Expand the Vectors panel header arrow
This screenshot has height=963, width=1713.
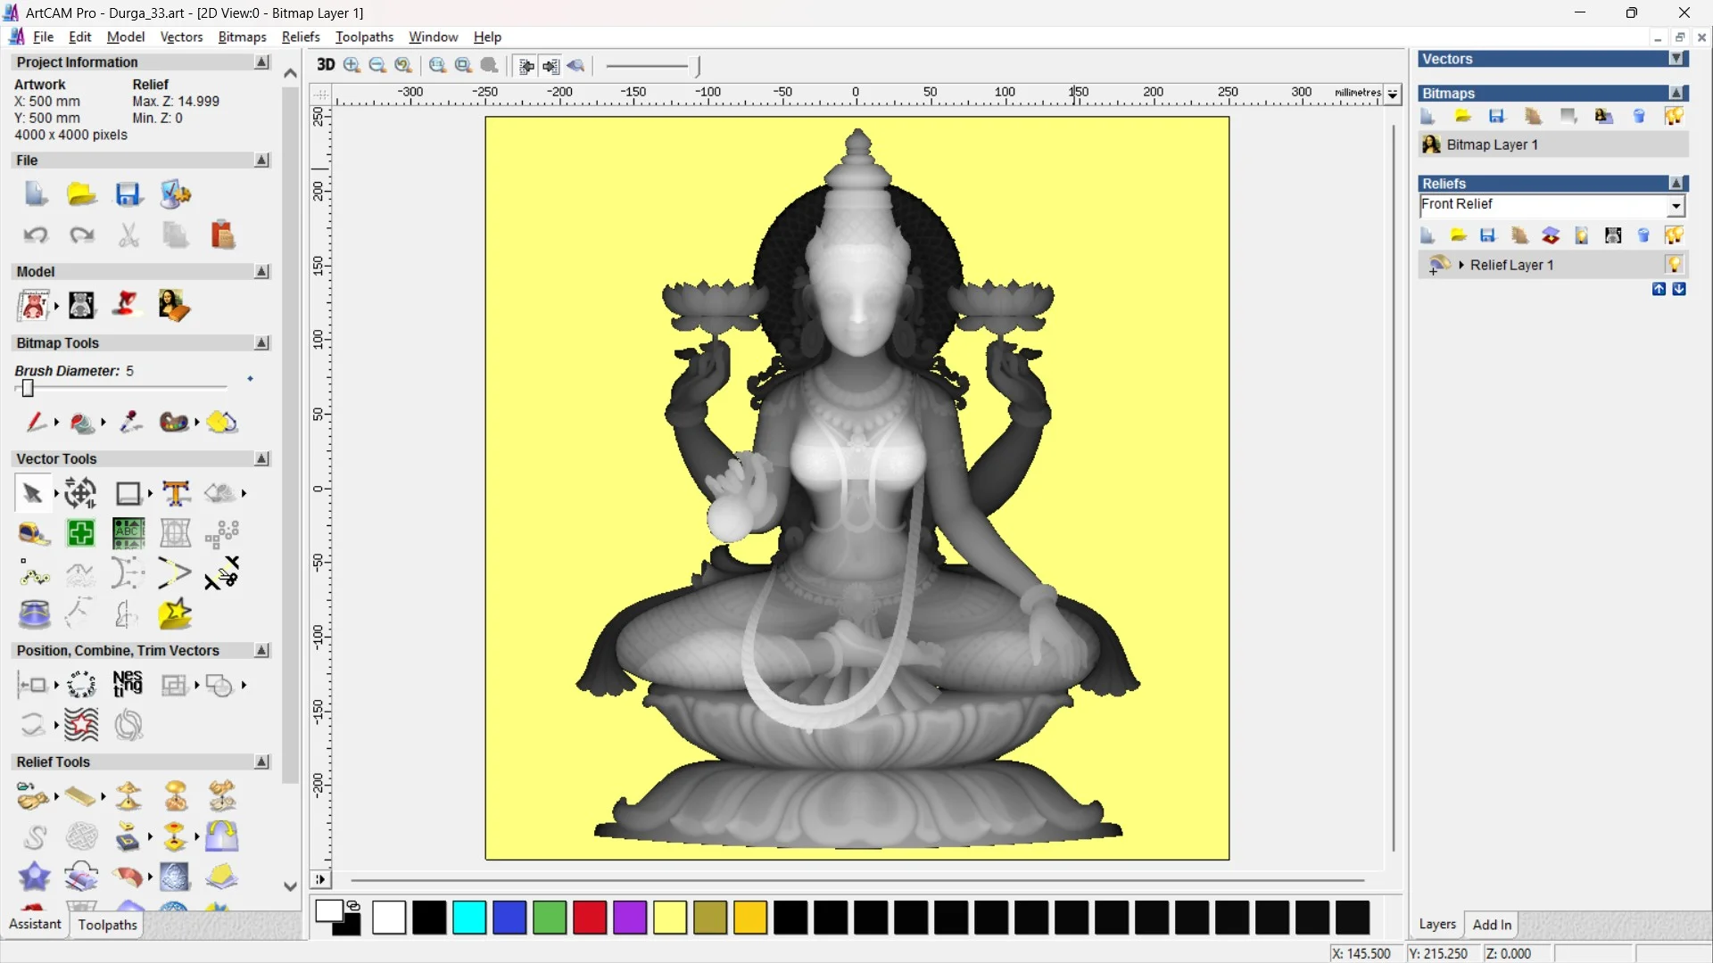1676,59
